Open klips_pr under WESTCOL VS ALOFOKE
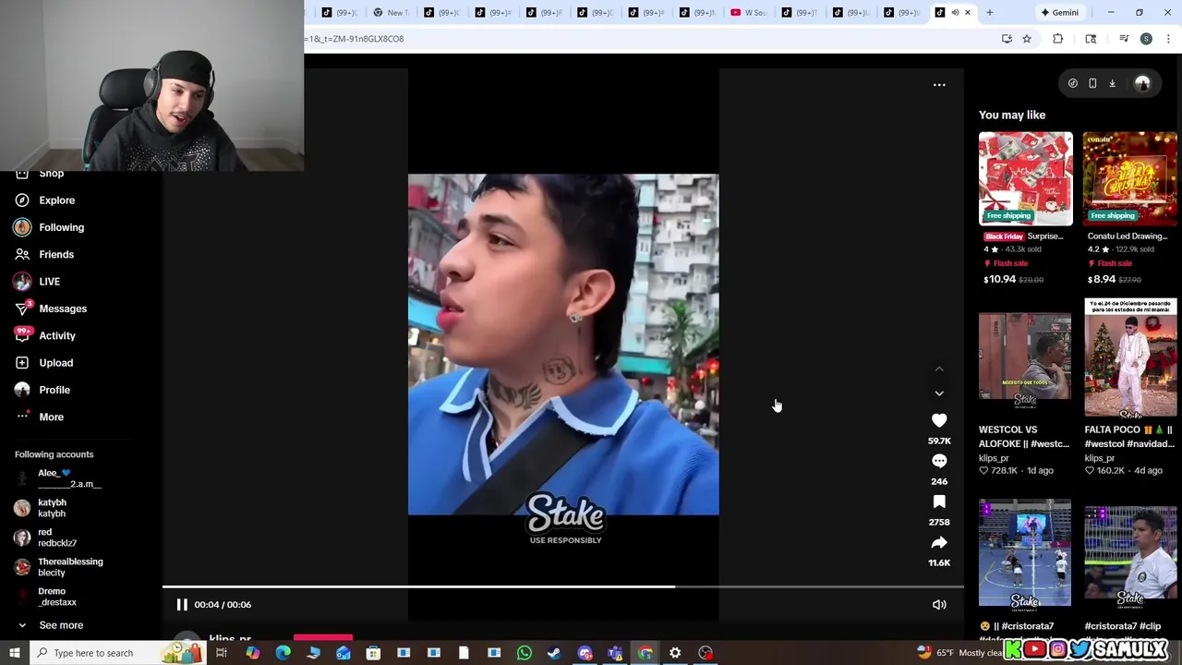Viewport: 1182px width, 665px height. [x=994, y=458]
